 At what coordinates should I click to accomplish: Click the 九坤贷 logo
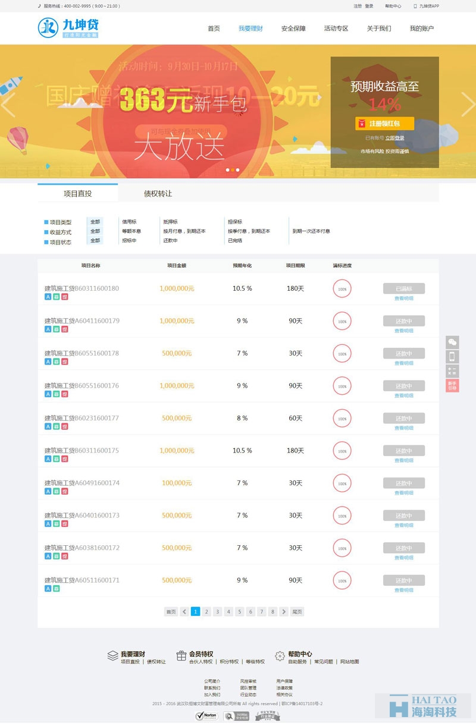point(68,28)
